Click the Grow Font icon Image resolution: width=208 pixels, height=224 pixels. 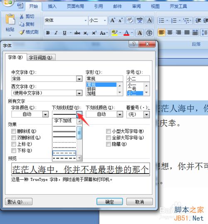(113, 20)
